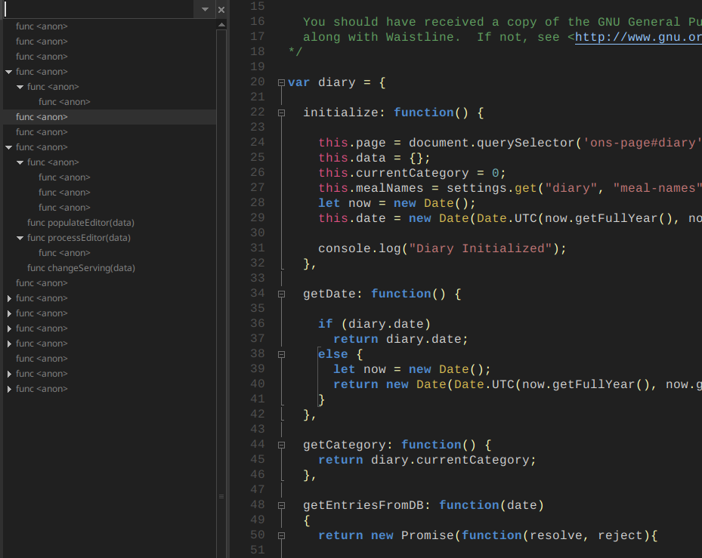The width and height of the screenshot is (702, 558).
Task: Select the highlighted func <anon> entry
Action: (42, 117)
